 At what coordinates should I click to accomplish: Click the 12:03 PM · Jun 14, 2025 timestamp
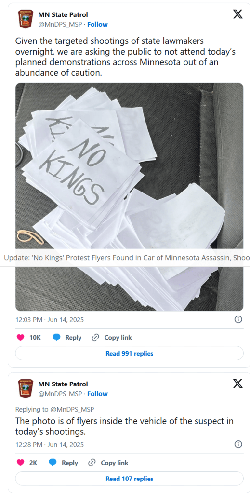point(50,320)
